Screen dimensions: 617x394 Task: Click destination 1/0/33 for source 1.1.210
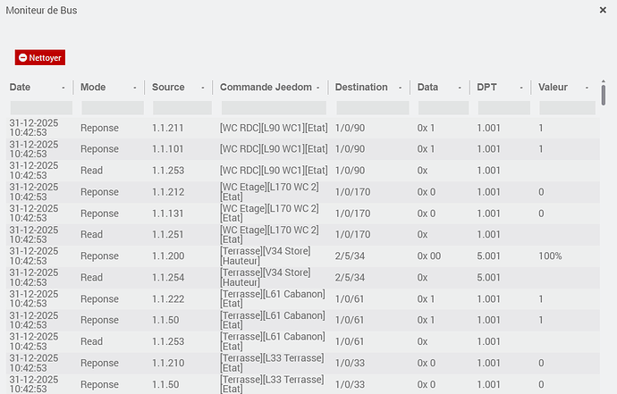pos(350,363)
